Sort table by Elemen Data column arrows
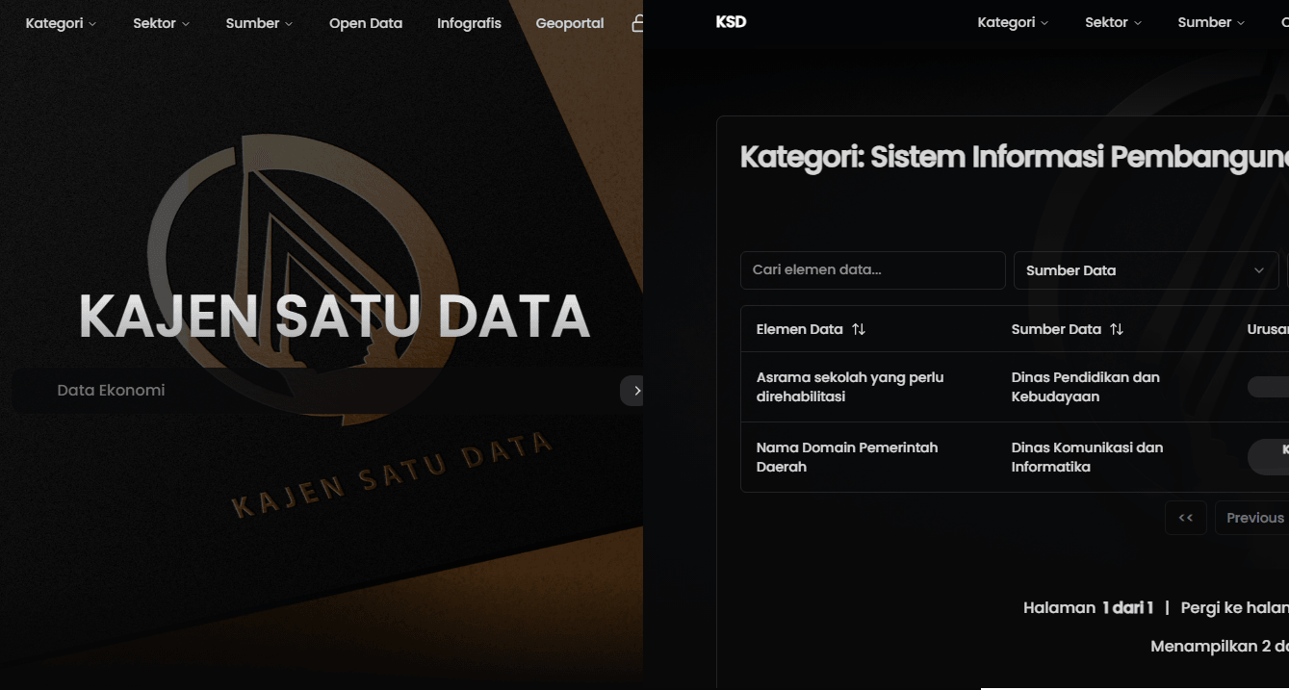This screenshot has width=1289, height=690. click(859, 329)
